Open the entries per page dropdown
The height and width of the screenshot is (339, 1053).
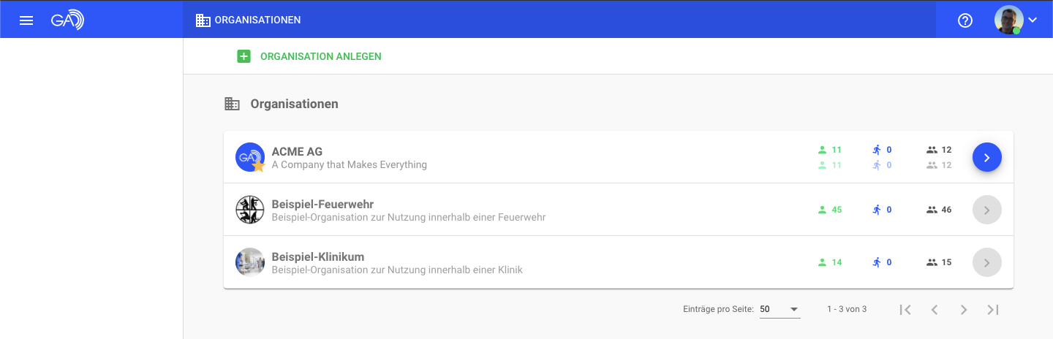780,309
